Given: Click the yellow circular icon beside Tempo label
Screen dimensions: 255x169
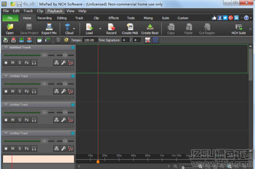Looking at the screenshot, I should 66,40.
